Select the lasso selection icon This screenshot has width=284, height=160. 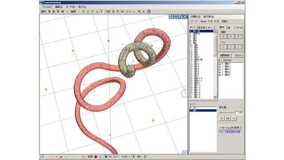(88, 12)
